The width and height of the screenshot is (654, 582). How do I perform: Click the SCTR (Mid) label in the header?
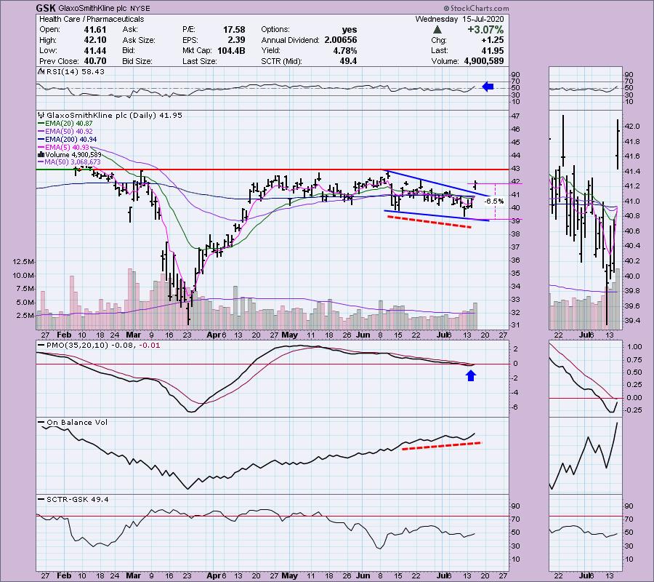[281, 61]
